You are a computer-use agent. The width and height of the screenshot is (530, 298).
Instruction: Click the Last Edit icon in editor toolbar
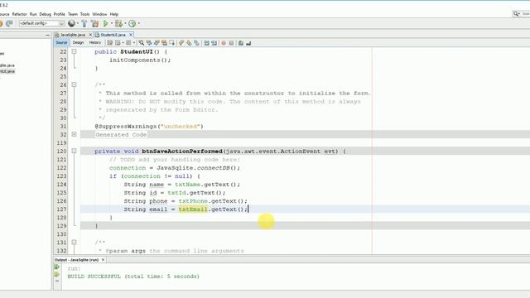pyautogui.click(x=110, y=43)
